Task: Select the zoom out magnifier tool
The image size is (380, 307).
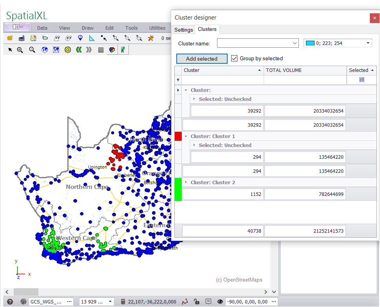Action: (32, 50)
